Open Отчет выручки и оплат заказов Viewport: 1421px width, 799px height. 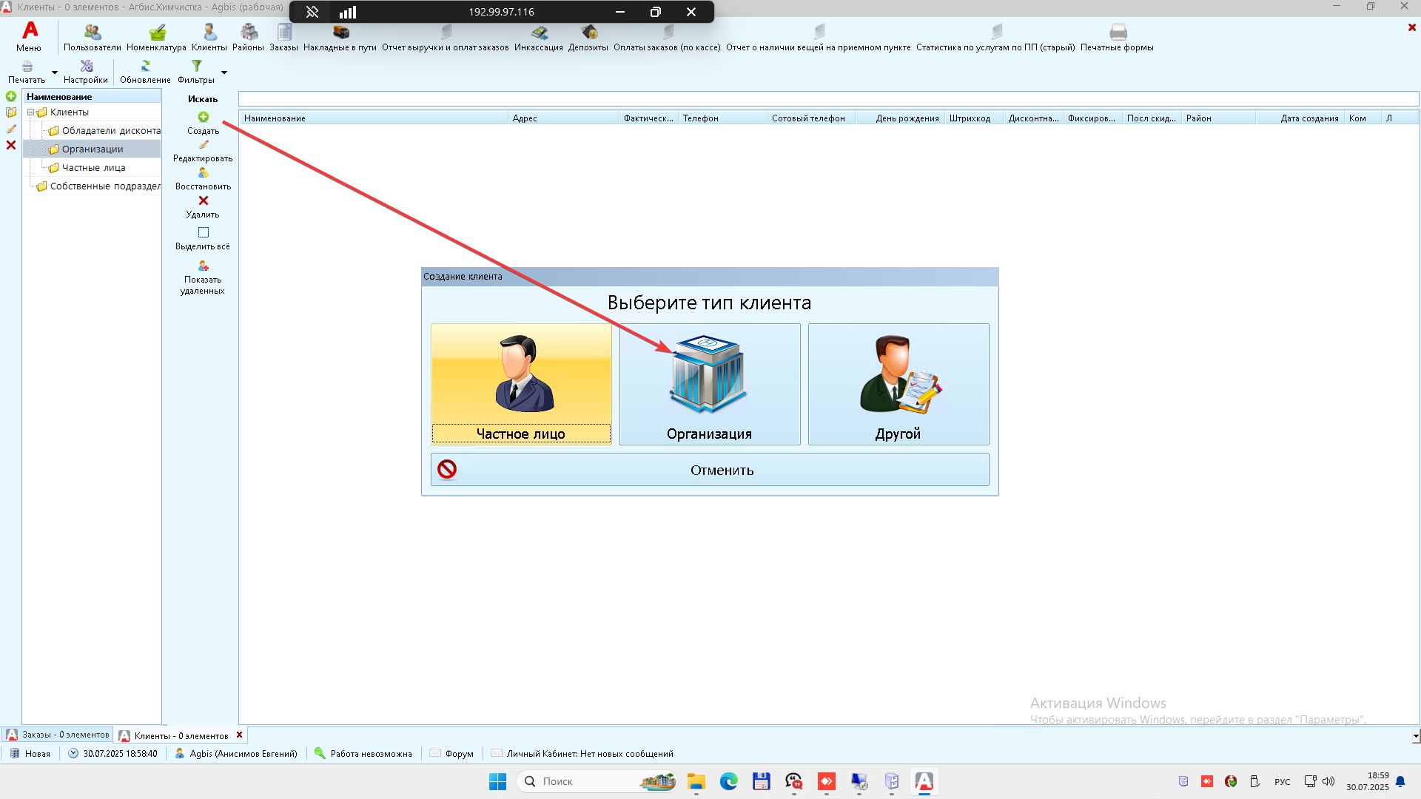[446, 37]
